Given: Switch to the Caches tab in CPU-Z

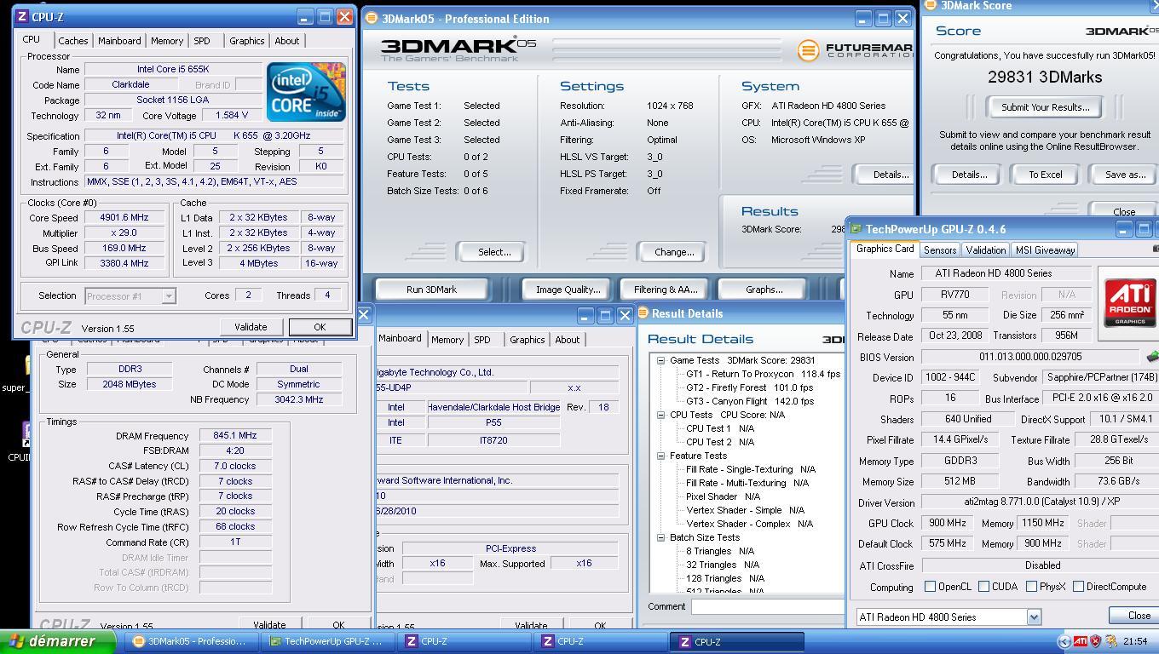Looking at the screenshot, I should tap(73, 41).
